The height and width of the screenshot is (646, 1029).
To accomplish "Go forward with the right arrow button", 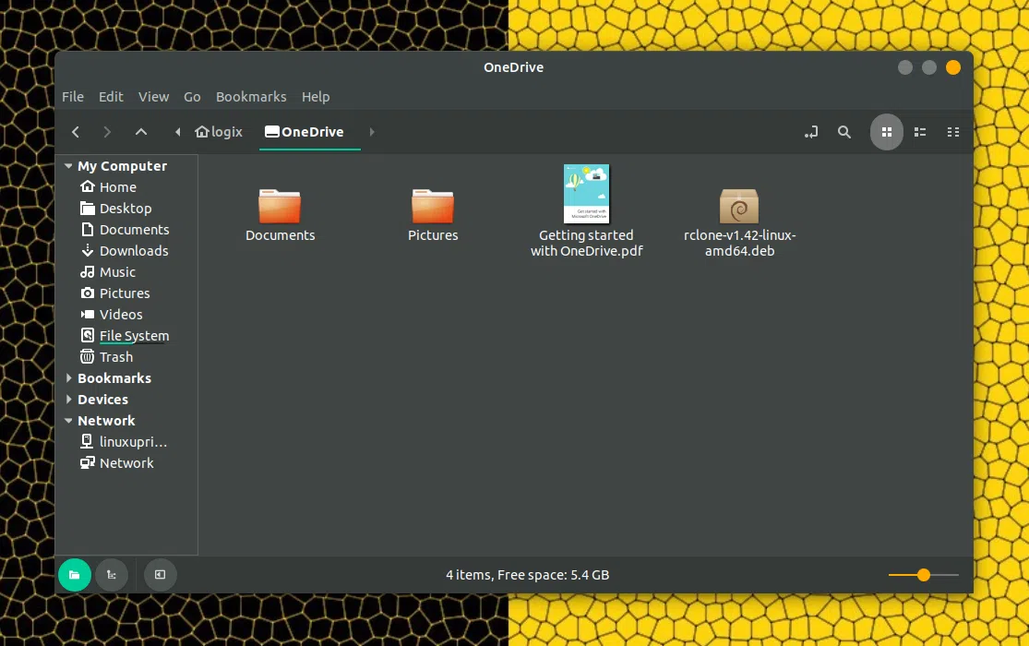I will pyautogui.click(x=107, y=132).
